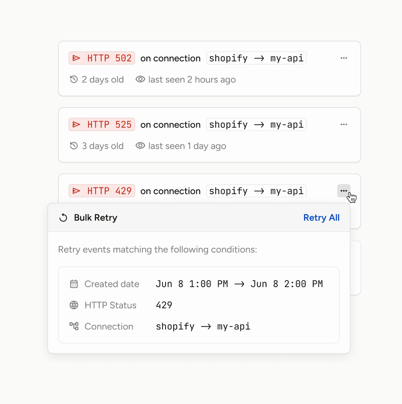Click the Jun 8 created date range value
The width and height of the screenshot is (402, 404).
coord(239,284)
